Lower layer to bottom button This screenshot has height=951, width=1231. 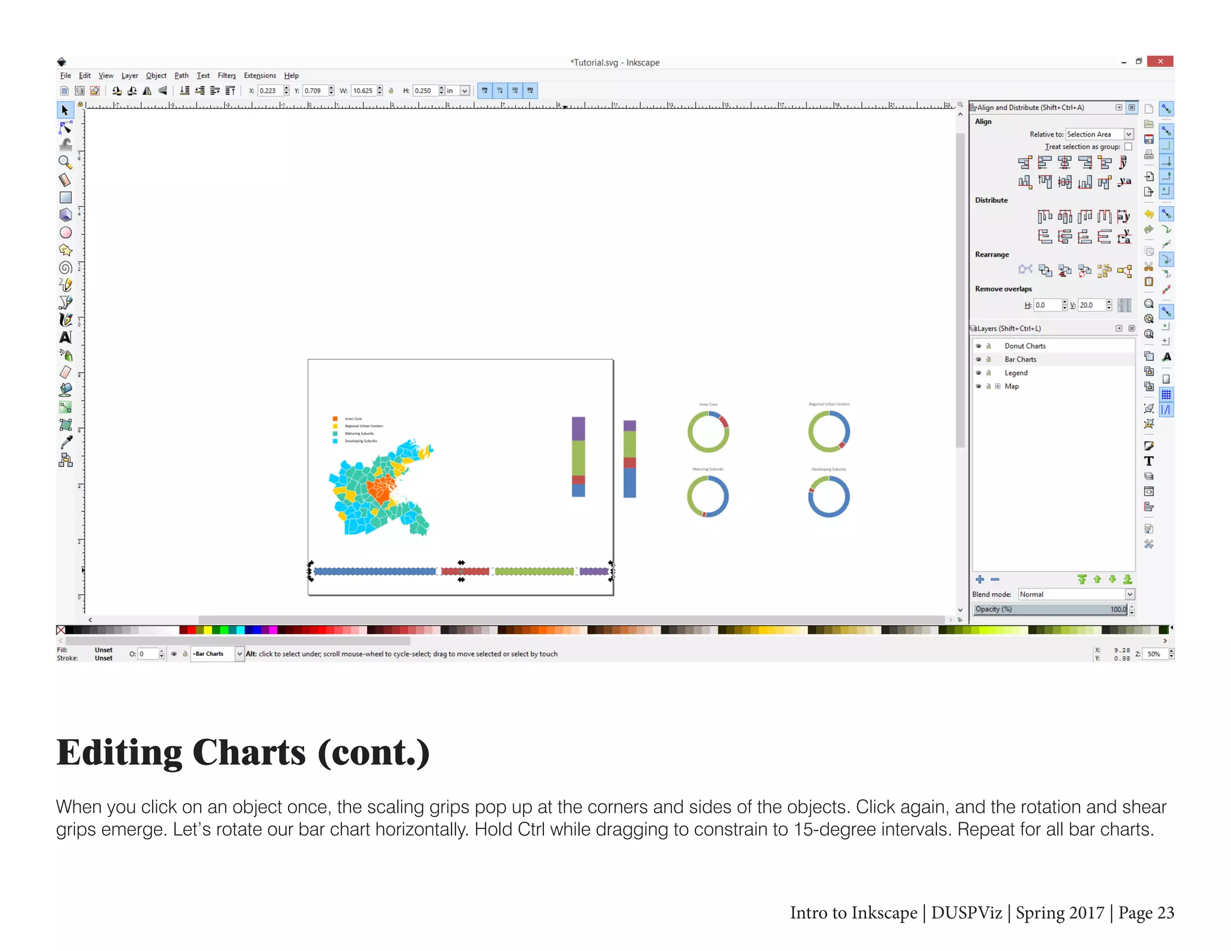coord(1128,579)
